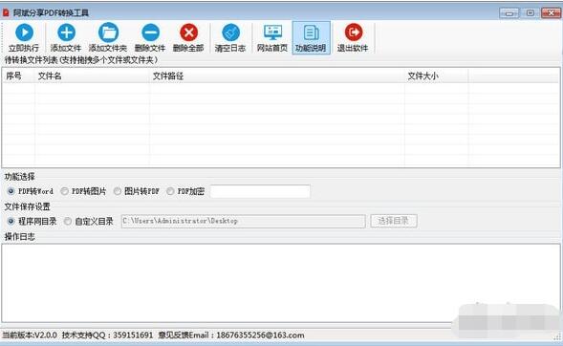This screenshot has height=346, width=563.
Task: Select the PDF加密 radio option
Action: coord(170,191)
